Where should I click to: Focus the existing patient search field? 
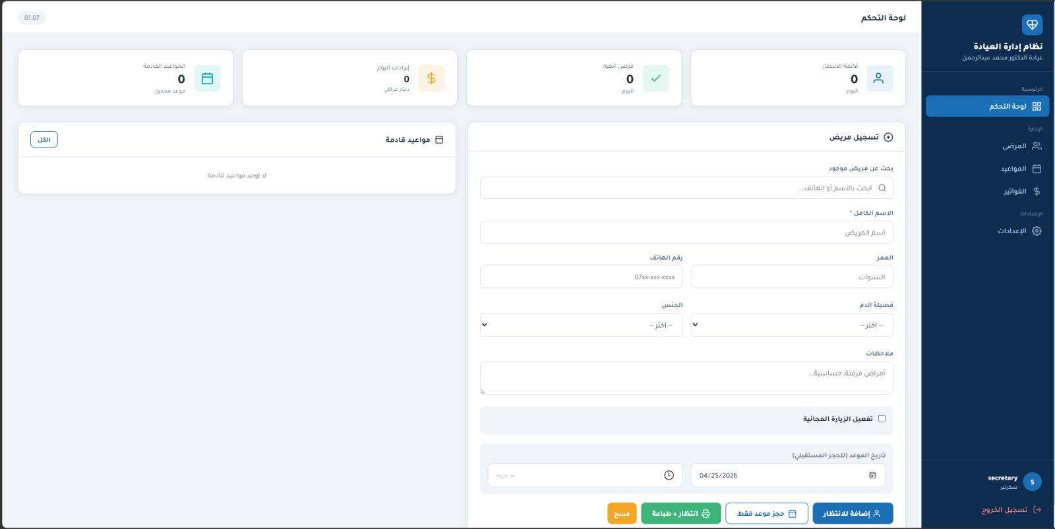(x=686, y=188)
